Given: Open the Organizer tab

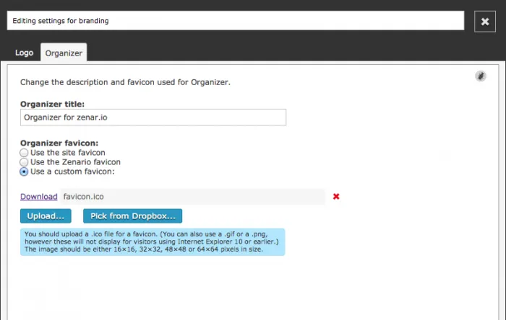Looking at the screenshot, I should point(63,53).
